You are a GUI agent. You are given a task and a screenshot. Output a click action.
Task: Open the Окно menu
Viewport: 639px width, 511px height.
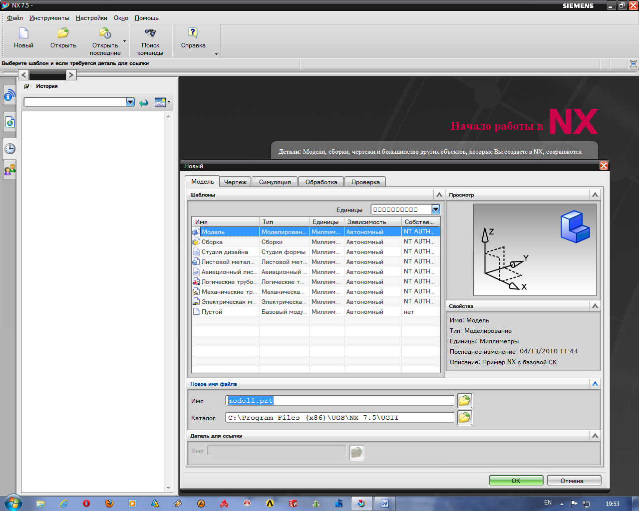point(121,18)
